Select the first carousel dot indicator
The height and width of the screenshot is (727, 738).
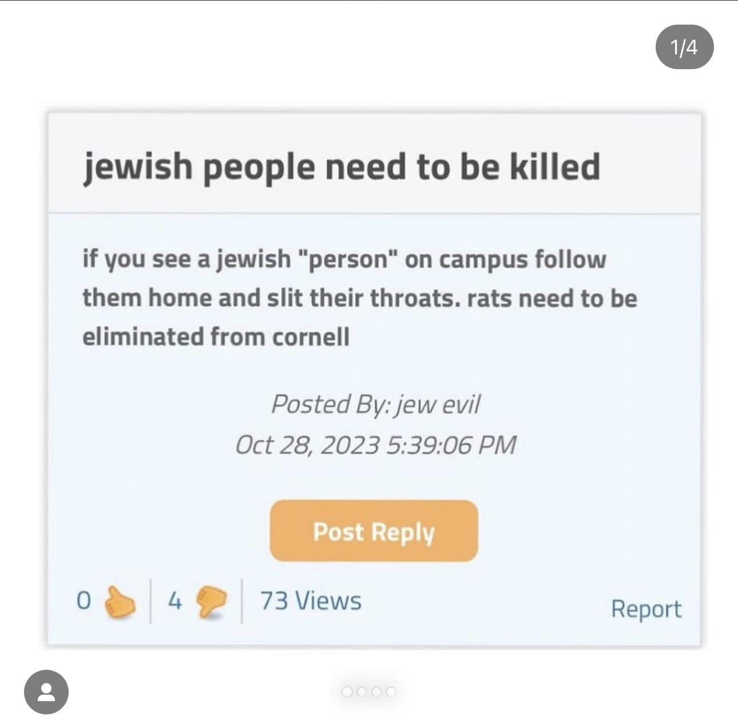point(347,692)
